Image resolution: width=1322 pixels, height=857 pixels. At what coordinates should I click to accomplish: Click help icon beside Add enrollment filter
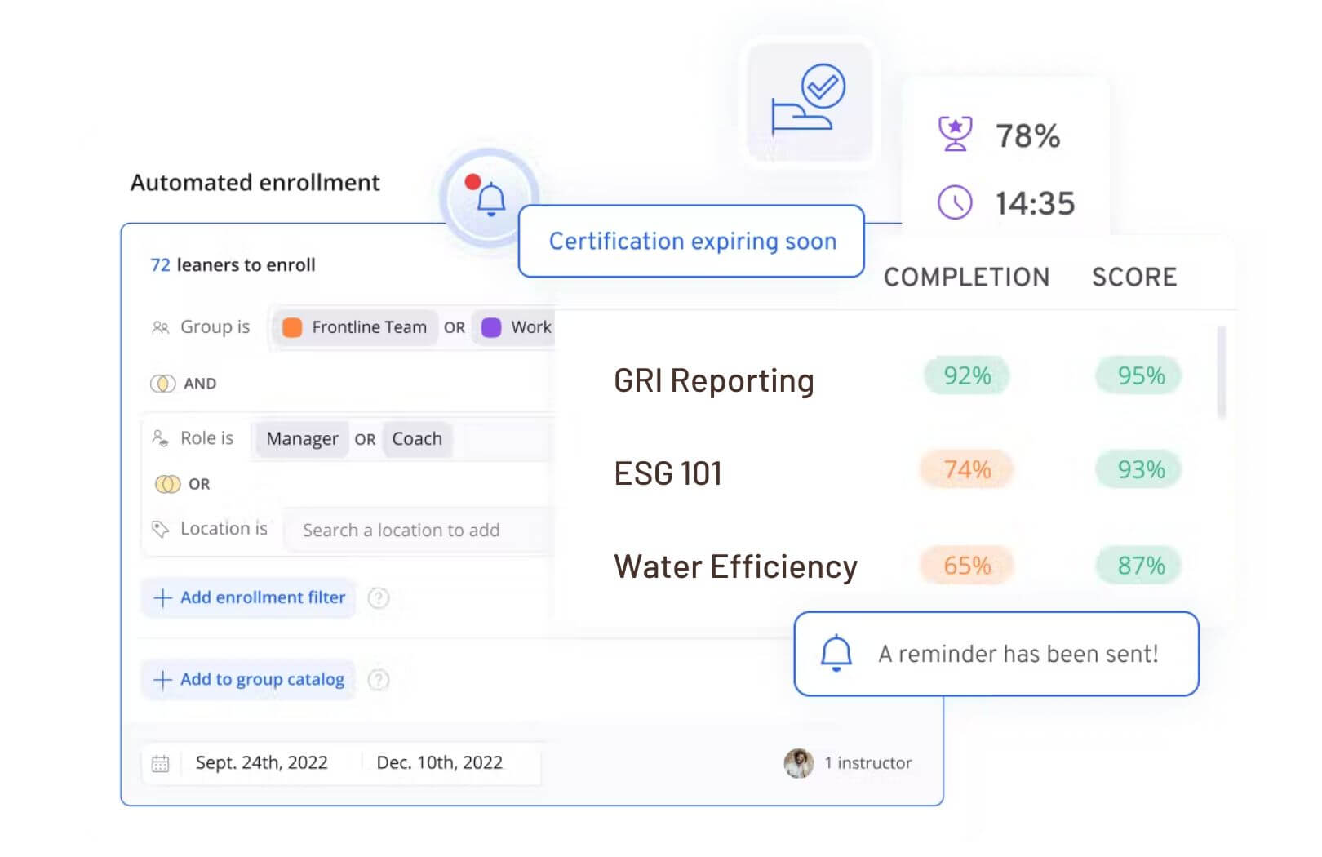point(379,598)
